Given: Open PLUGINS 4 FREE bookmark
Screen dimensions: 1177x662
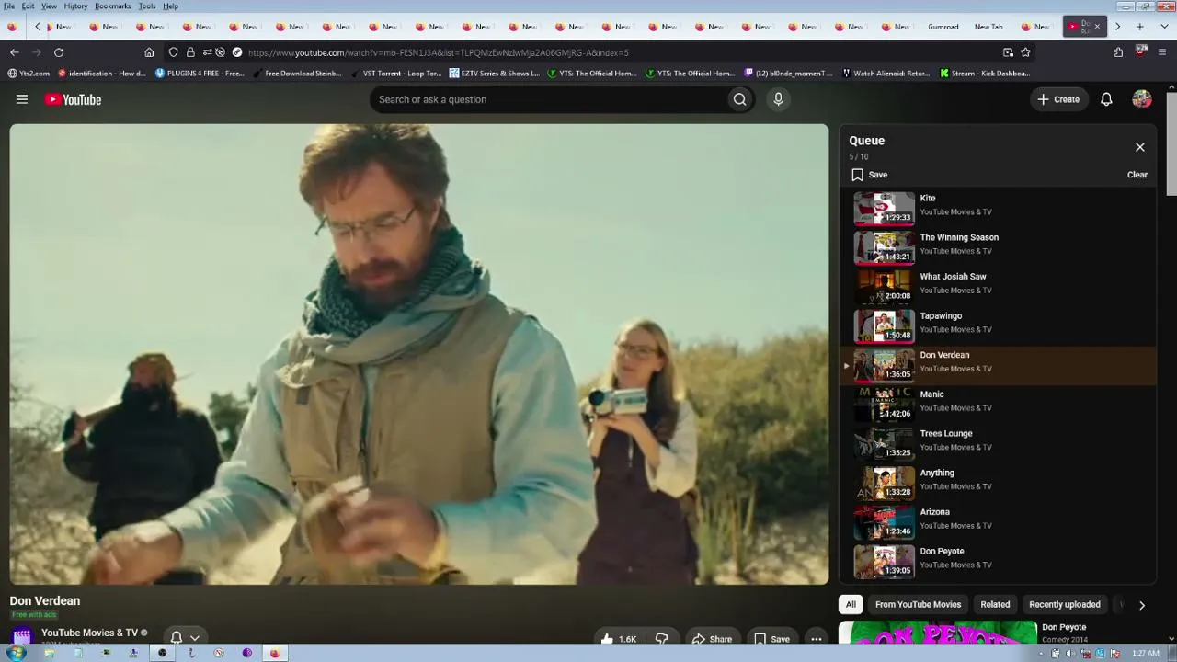Looking at the screenshot, I should point(199,74).
